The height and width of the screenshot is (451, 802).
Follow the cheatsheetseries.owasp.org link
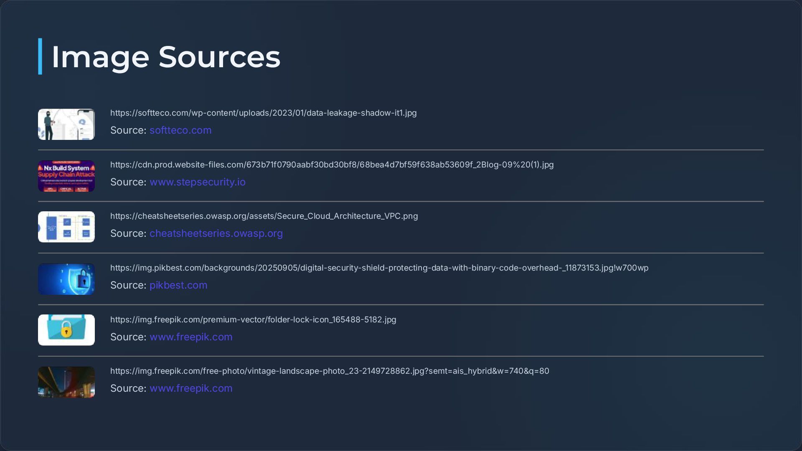(x=216, y=233)
